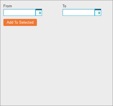Open the To date calendar picker
The width and height of the screenshot is (113, 106).
[98, 12]
